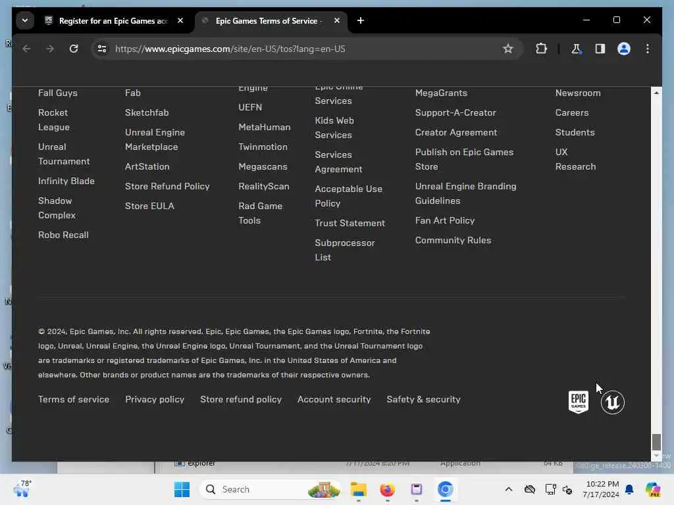Open the Services Agreement link
Viewport: 674px width, 505px height.
338,162
